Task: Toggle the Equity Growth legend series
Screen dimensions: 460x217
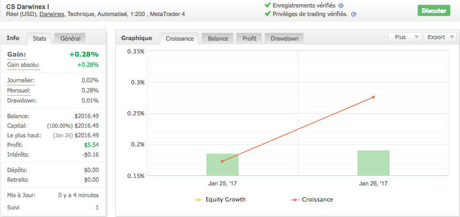Action: (x=220, y=200)
